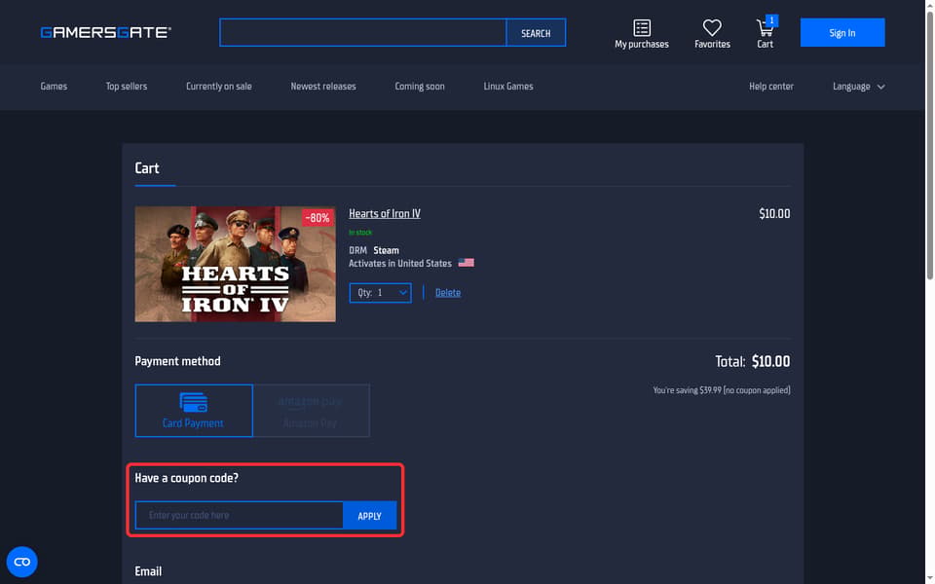
Task: Click the Activates in United States text
Action: [x=400, y=264]
